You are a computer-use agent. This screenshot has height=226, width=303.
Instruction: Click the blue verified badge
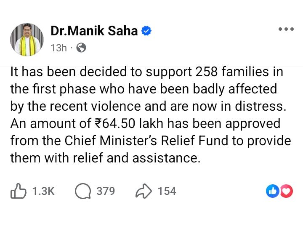coord(146,31)
